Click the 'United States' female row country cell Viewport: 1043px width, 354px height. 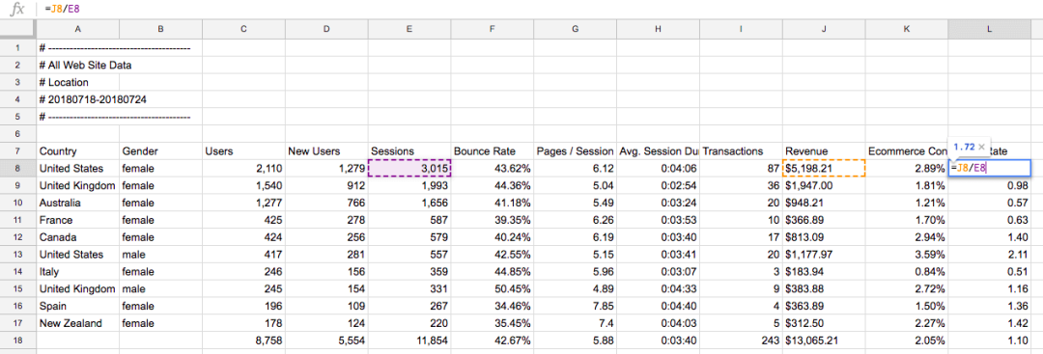pos(78,169)
